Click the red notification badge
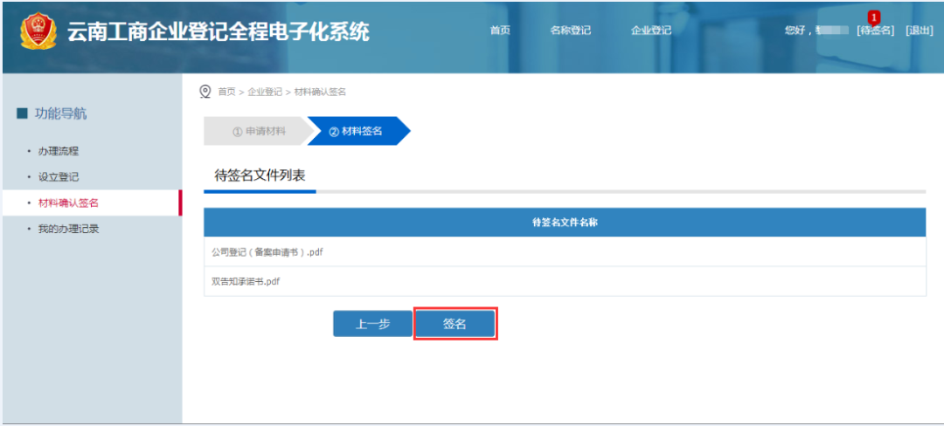The image size is (944, 426). coord(873,17)
